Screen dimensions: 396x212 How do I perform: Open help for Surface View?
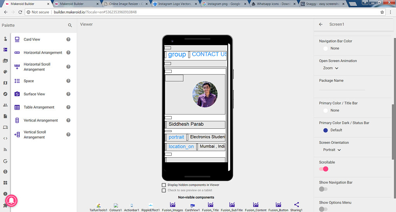click(x=68, y=94)
